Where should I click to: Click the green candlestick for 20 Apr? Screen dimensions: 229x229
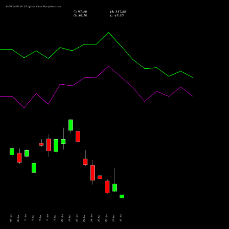[x=63, y=142]
